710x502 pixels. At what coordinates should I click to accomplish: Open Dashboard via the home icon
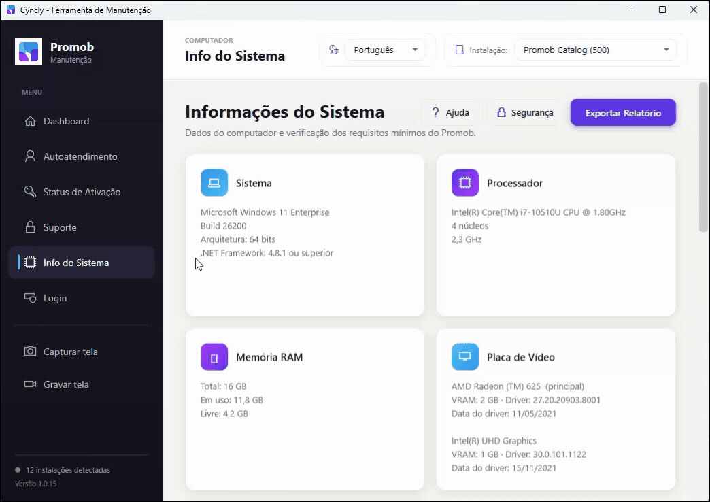(x=31, y=121)
